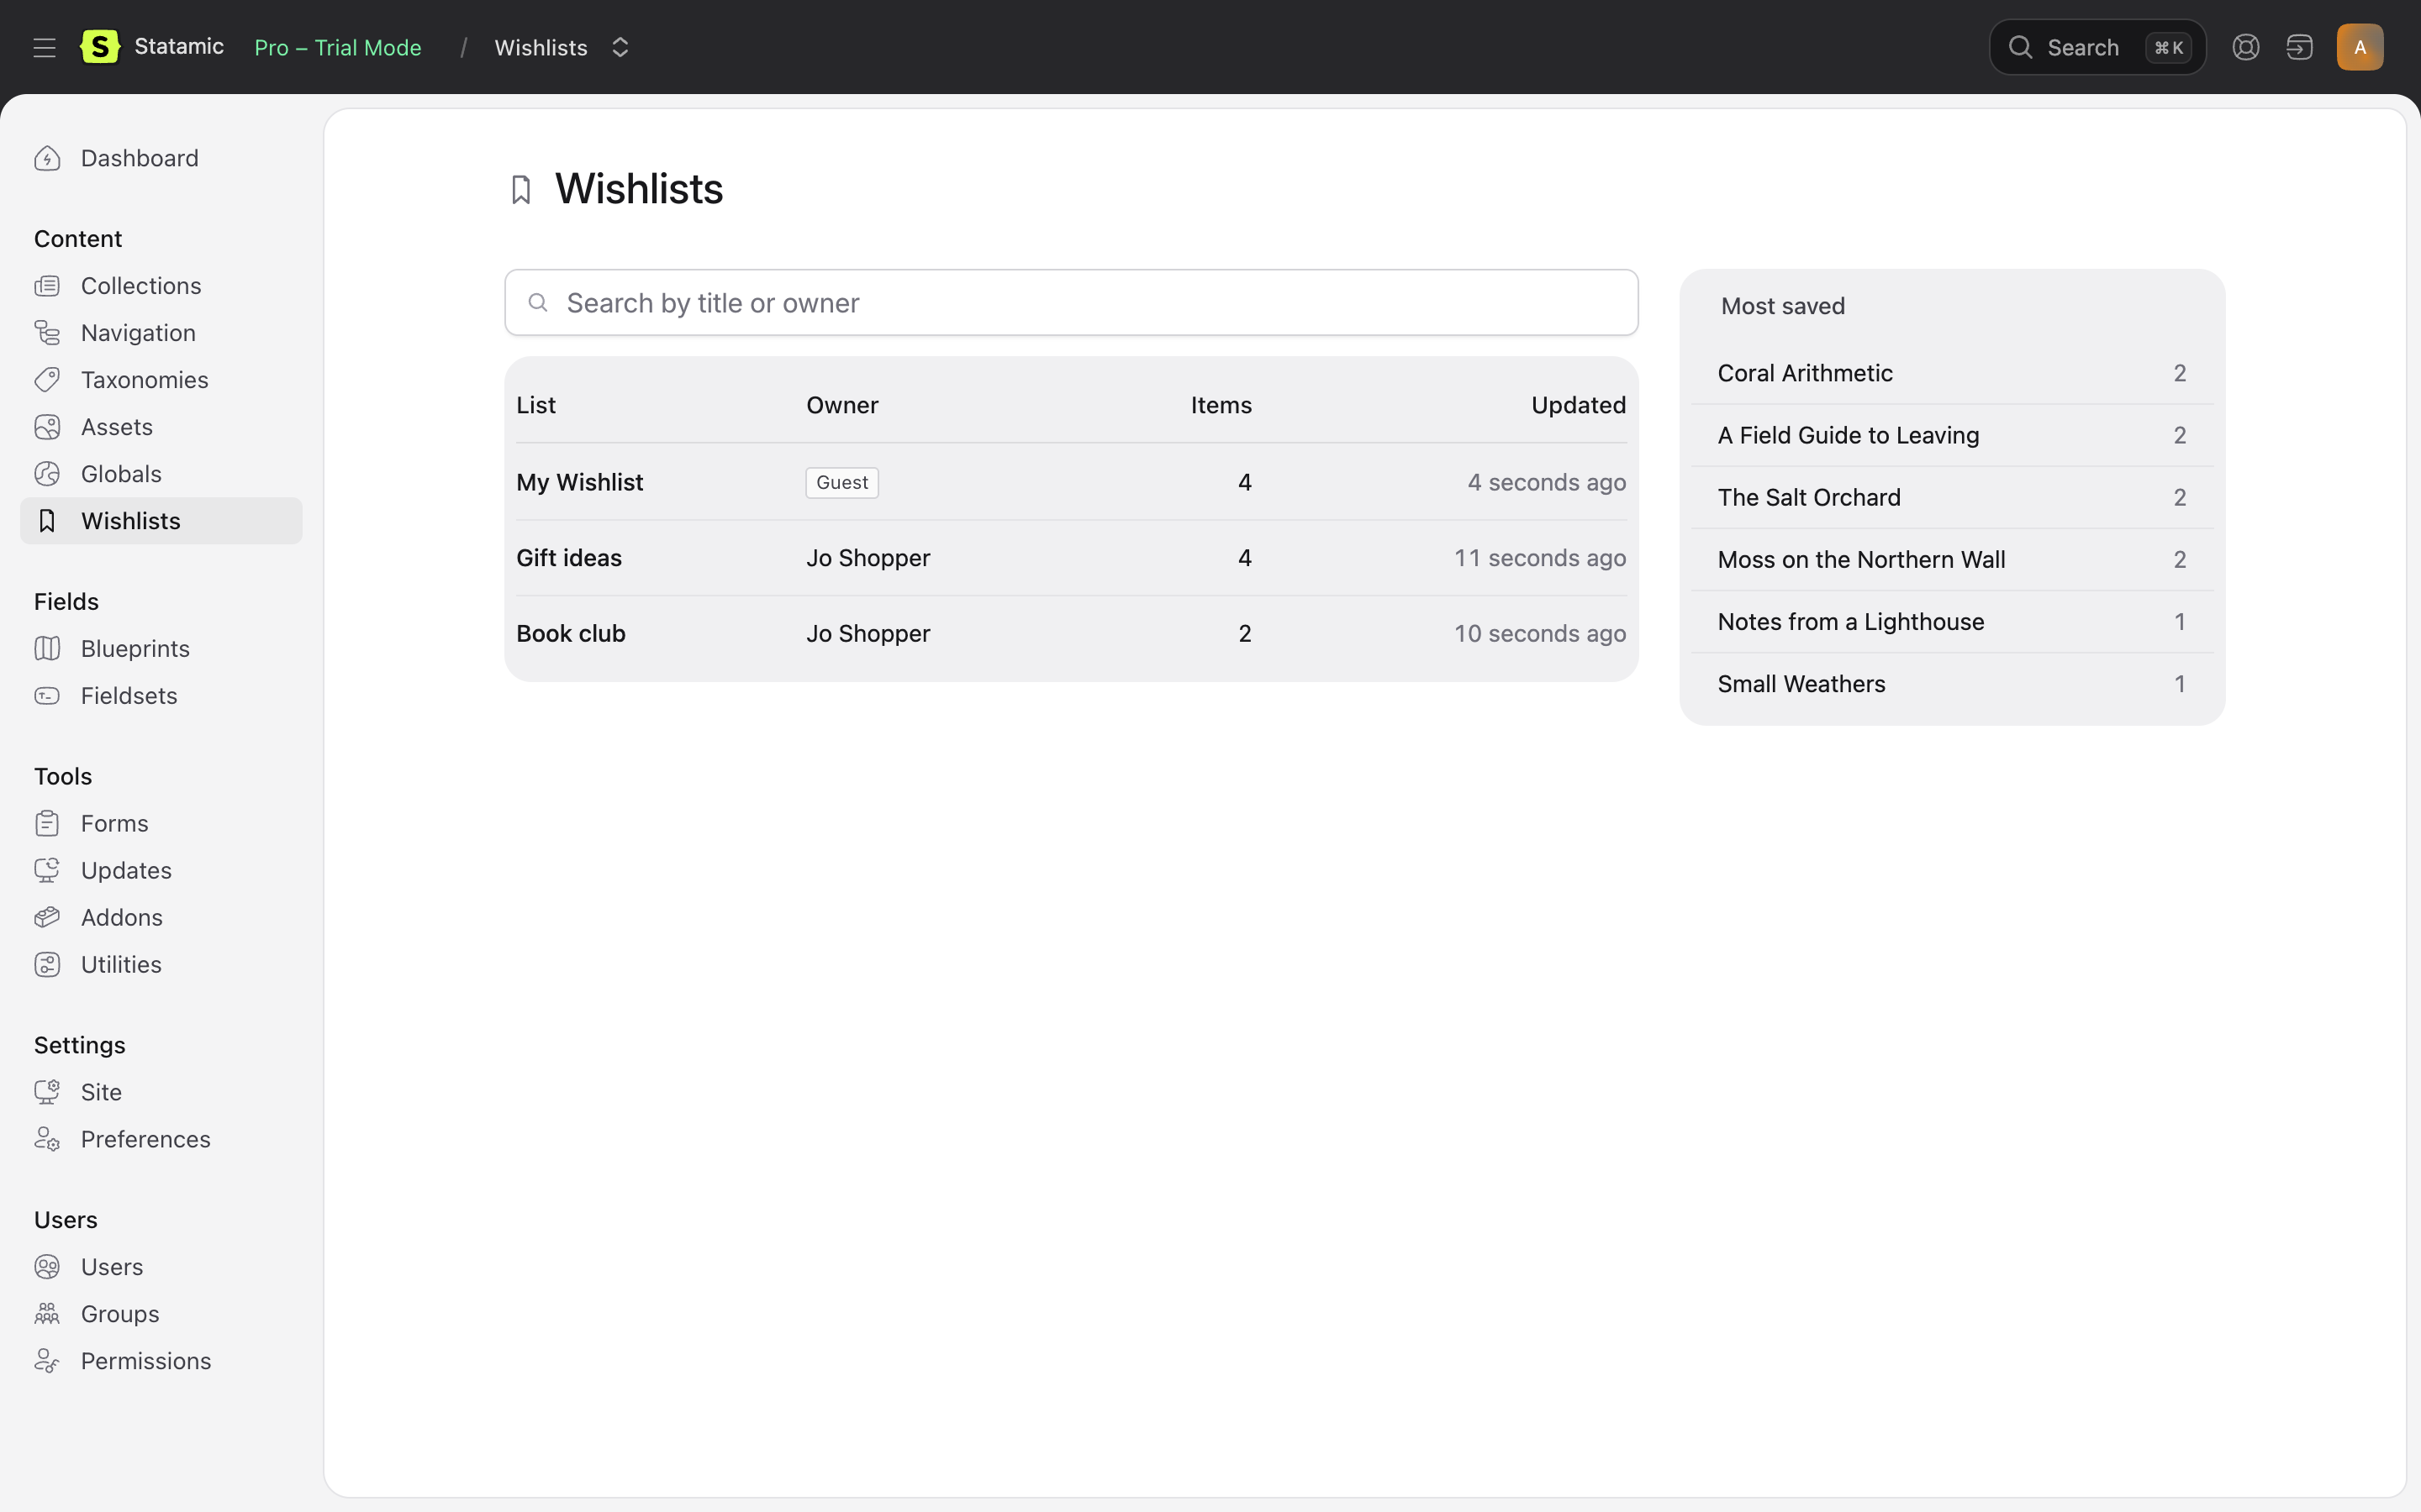Click the Guest owner badge
The image size is (2421, 1512).
coord(841,482)
